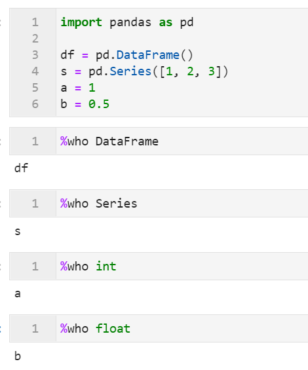Click the float keyword in last cell
Image resolution: width=308 pixels, height=370 pixels.
pyautogui.click(x=113, y=329)
